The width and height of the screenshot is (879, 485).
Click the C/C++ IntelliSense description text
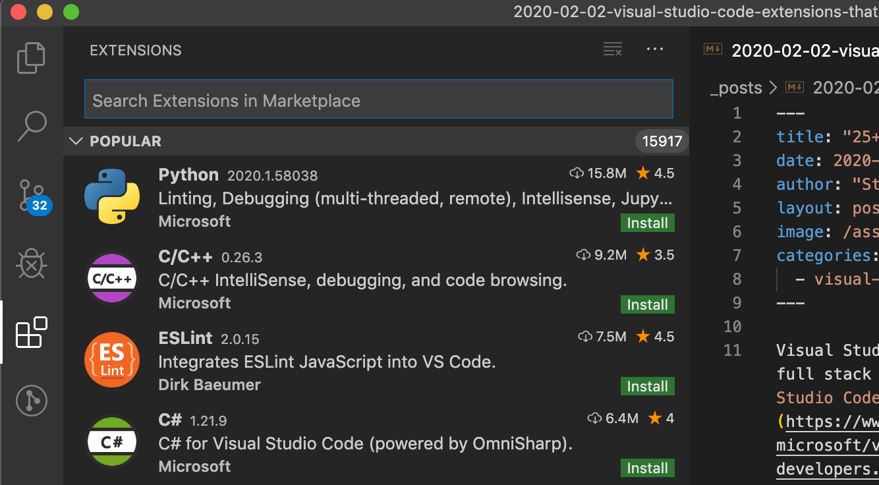(x=363, y=280)
